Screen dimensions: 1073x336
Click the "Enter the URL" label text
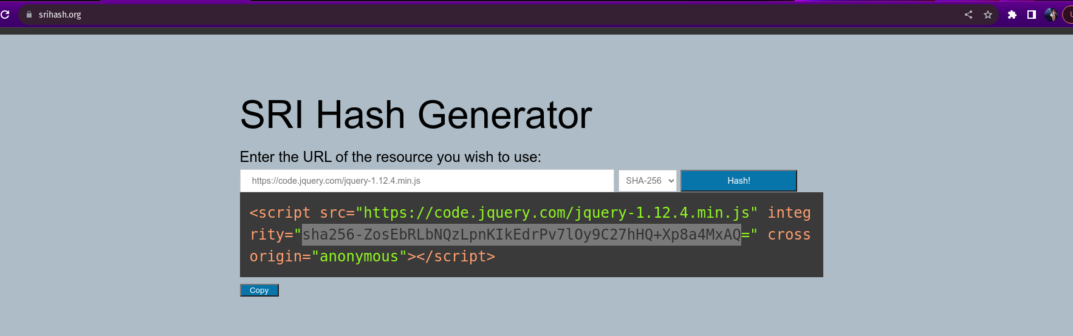click(x=390, y=157)
